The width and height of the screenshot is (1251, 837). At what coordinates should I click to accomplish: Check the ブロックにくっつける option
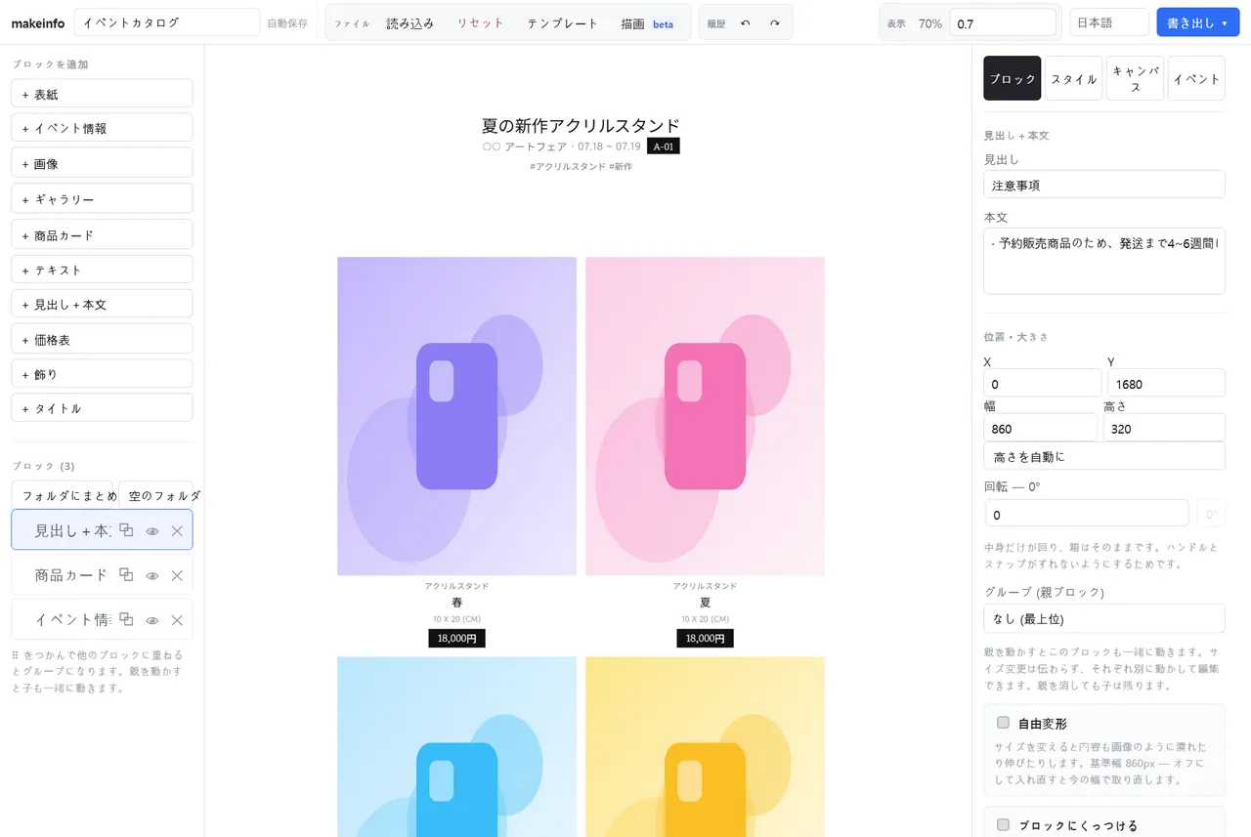[x=1003, y=824]
